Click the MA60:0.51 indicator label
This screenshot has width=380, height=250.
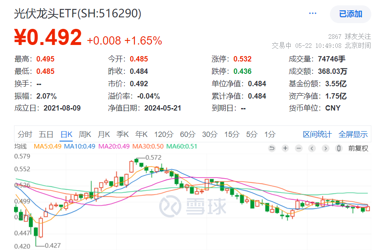(x=182, y=146)
